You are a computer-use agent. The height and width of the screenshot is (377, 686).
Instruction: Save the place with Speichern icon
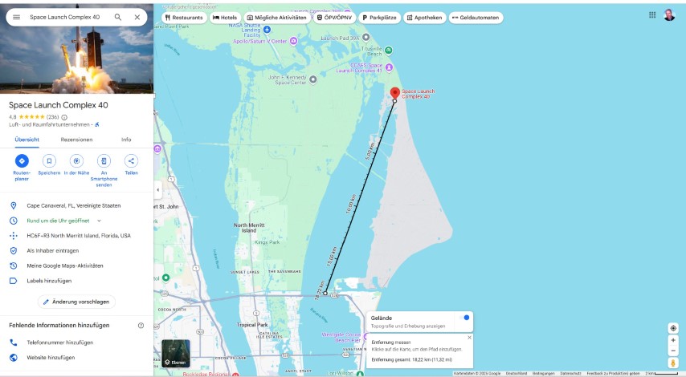tap(49, 161)
